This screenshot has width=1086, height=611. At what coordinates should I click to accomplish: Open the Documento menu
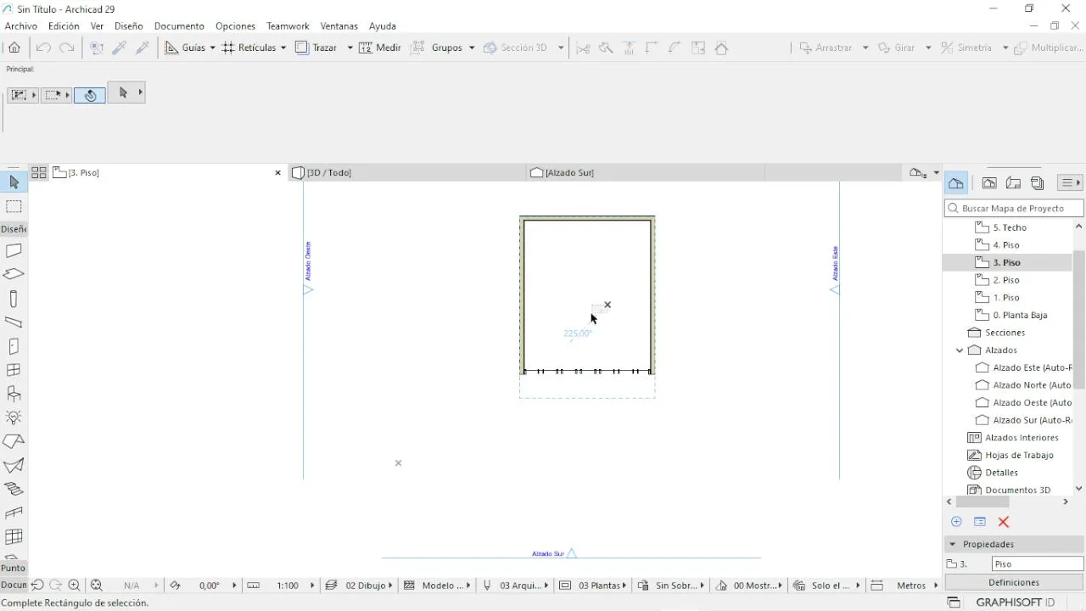tap(179, 26)
